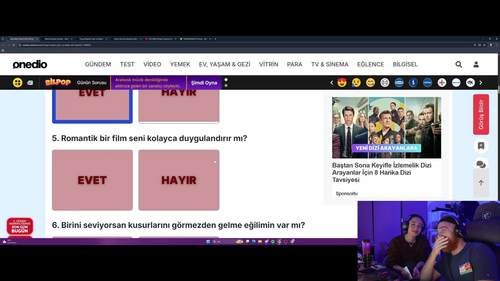Open the Nivea brand icon
The image size is (500, 281).
click(x=427, y=82)
